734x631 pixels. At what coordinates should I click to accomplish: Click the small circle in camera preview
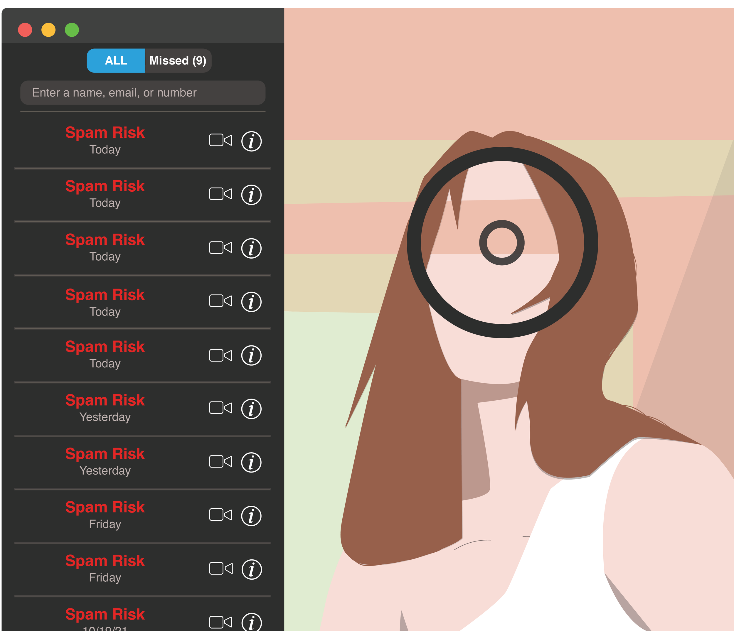tap(501, 243)
